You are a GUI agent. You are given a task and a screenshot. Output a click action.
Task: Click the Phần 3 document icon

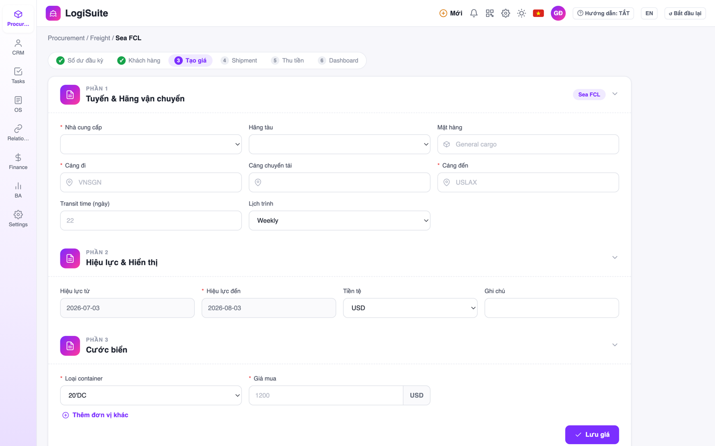point(70,346)
